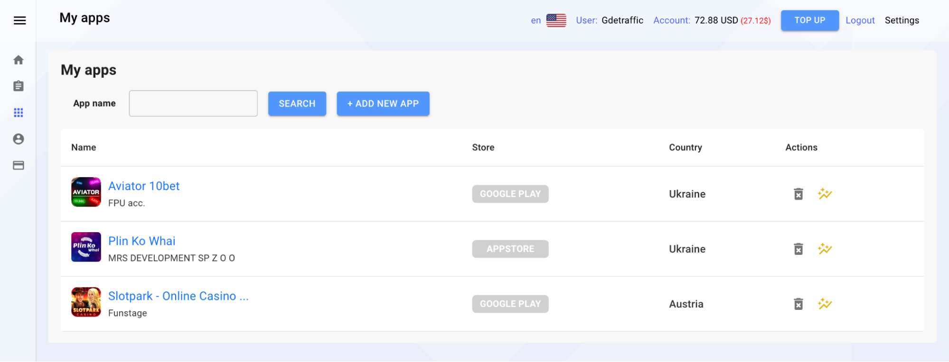Click Ukraine cell in Aviator 10bet row
This screenshot has width=949, height=362.
pos(687,194)
